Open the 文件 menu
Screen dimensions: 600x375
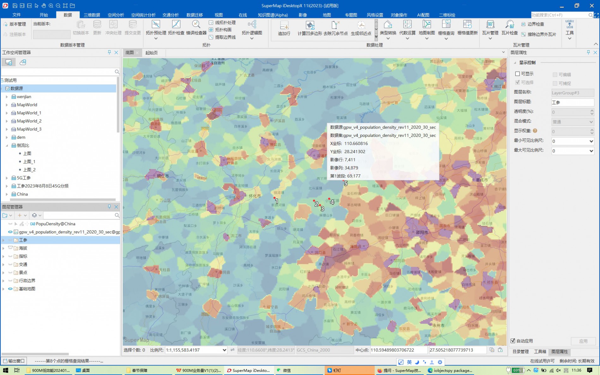tap(16, 15)
